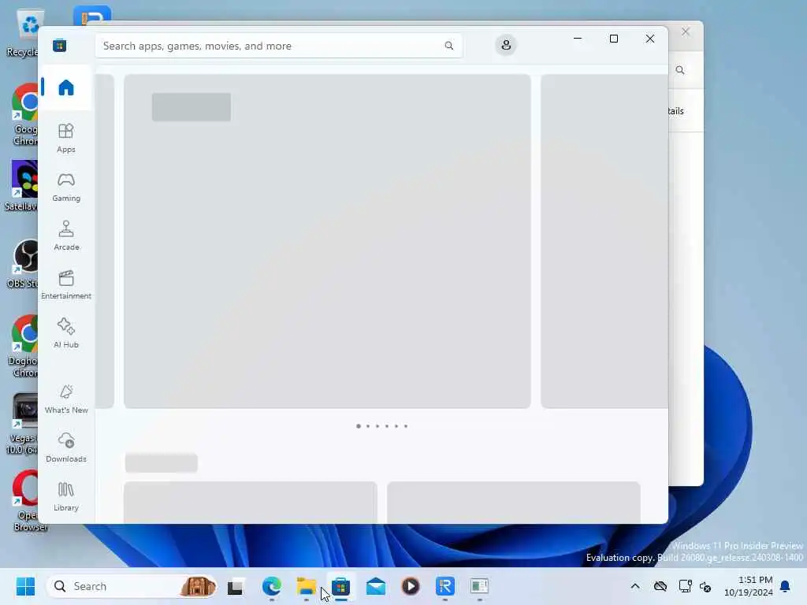Click the Microsoft Store logo icon
The height and width of the screenshot is (605, 807).
tap(60, 46)
